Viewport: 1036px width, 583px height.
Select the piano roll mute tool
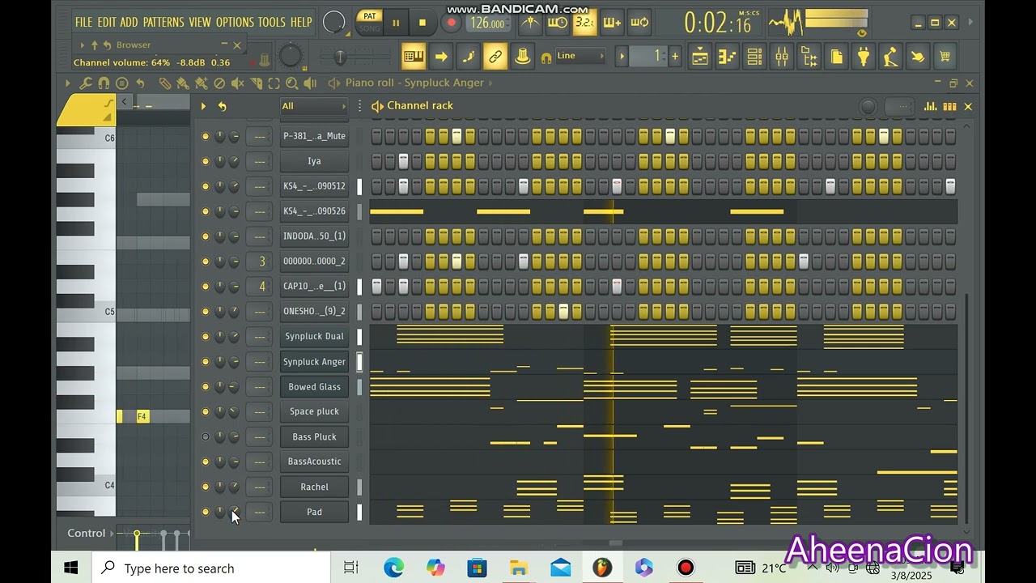coord(238,83)
